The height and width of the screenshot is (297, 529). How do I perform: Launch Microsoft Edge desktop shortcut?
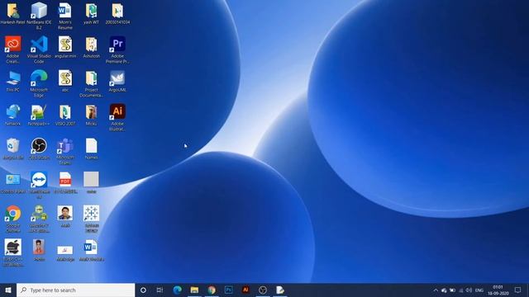click(x=39, y=78)
